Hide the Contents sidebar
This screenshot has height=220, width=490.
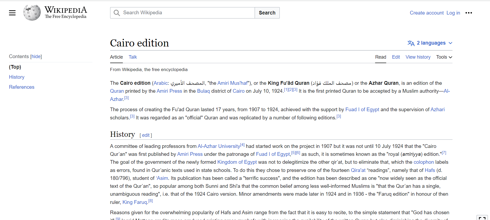pyautogui.click(x=36, y=57)
